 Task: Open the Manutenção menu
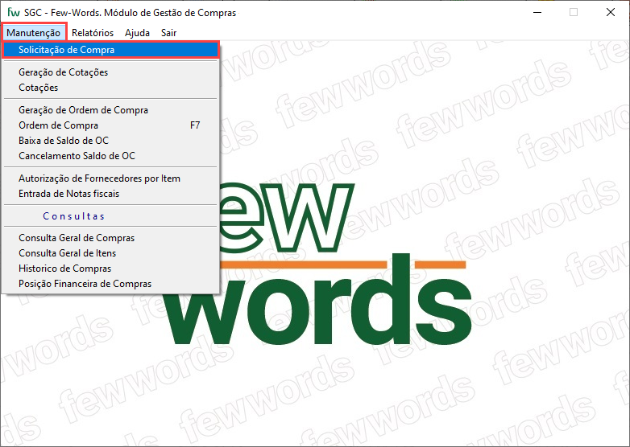pyautogui.click(x=33, y=32)
